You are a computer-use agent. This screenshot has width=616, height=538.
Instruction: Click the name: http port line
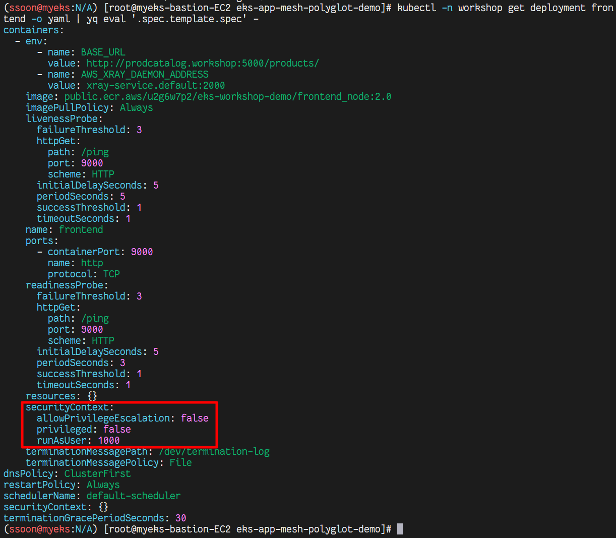pyautogui.click(x=75, y=263)
